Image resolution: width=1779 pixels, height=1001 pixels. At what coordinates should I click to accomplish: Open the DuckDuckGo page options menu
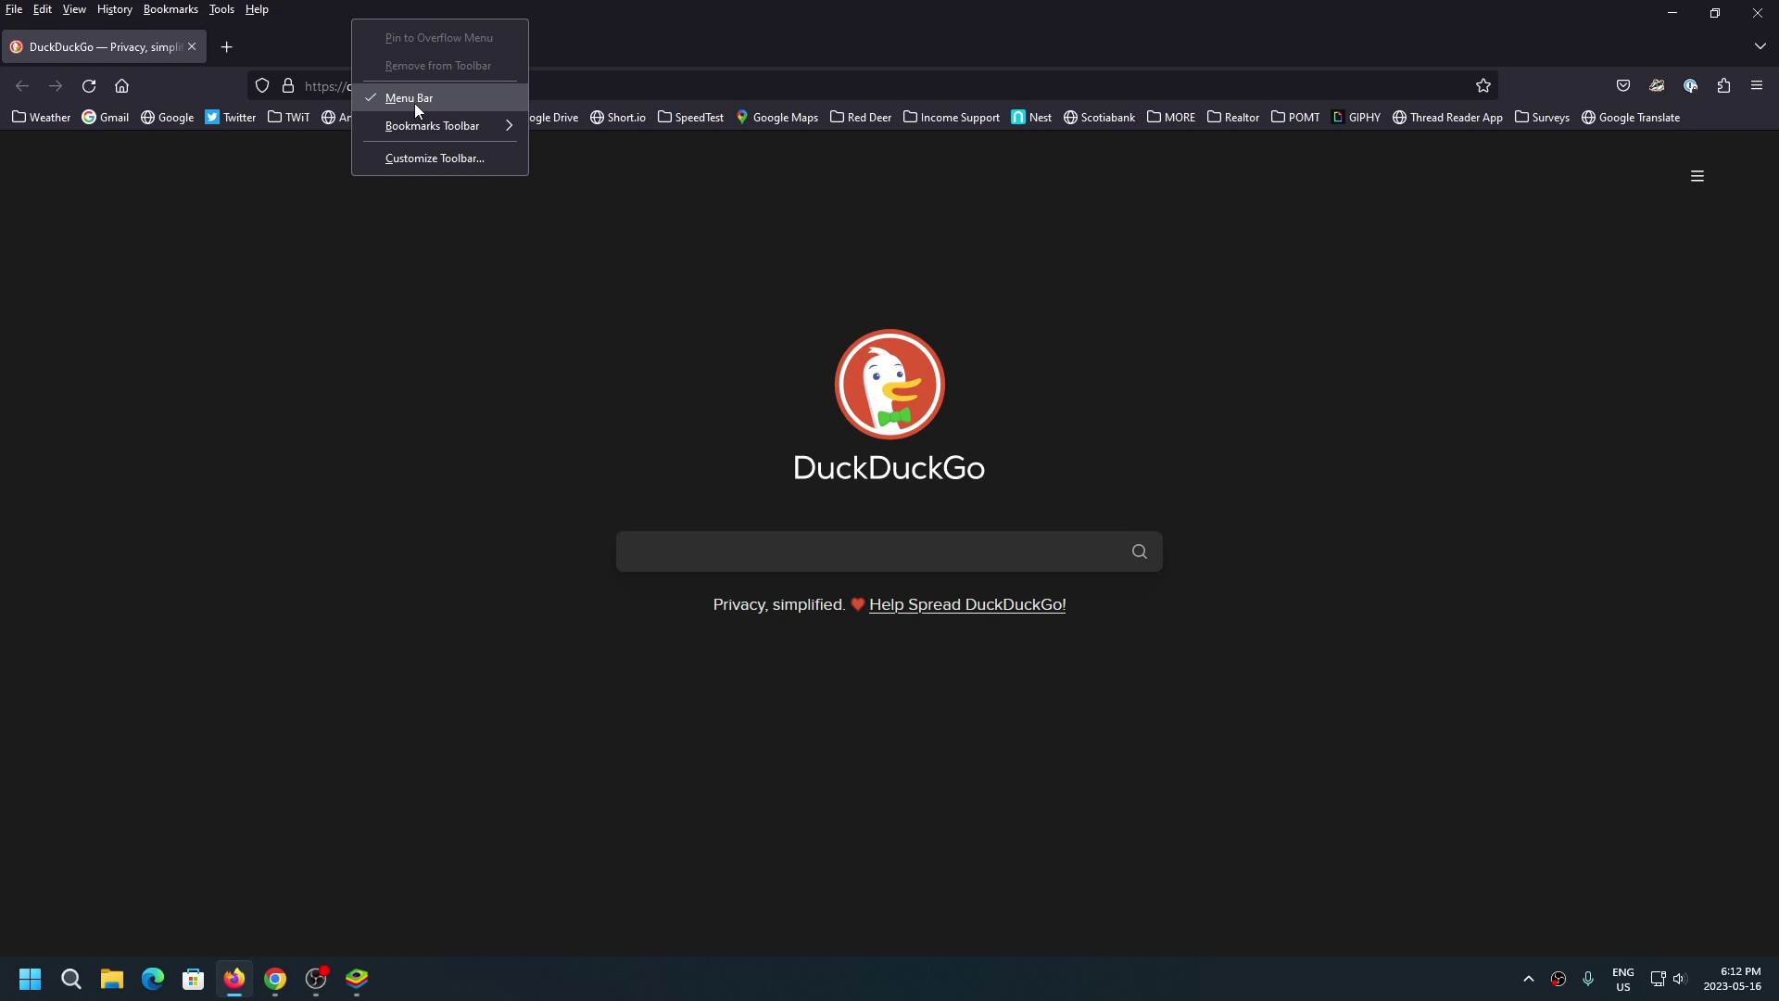tap(1697, 175)
